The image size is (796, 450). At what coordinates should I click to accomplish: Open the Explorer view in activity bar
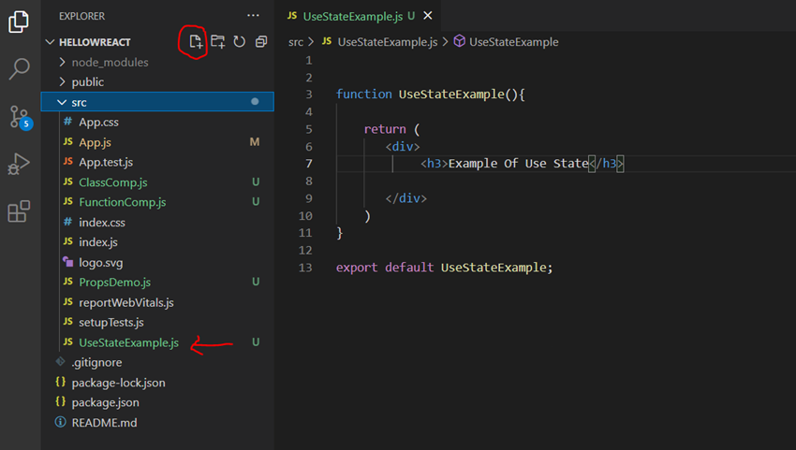19,22
